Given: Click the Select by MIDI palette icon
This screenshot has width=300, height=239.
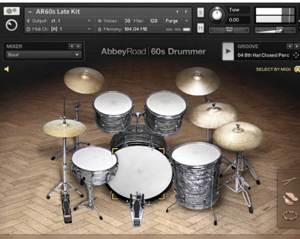Looking at the screenshot, I should 297,69.
